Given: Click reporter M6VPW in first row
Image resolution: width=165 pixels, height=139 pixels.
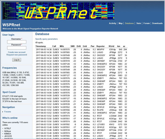Looking at the screenshot, I should tap(101, 49).
